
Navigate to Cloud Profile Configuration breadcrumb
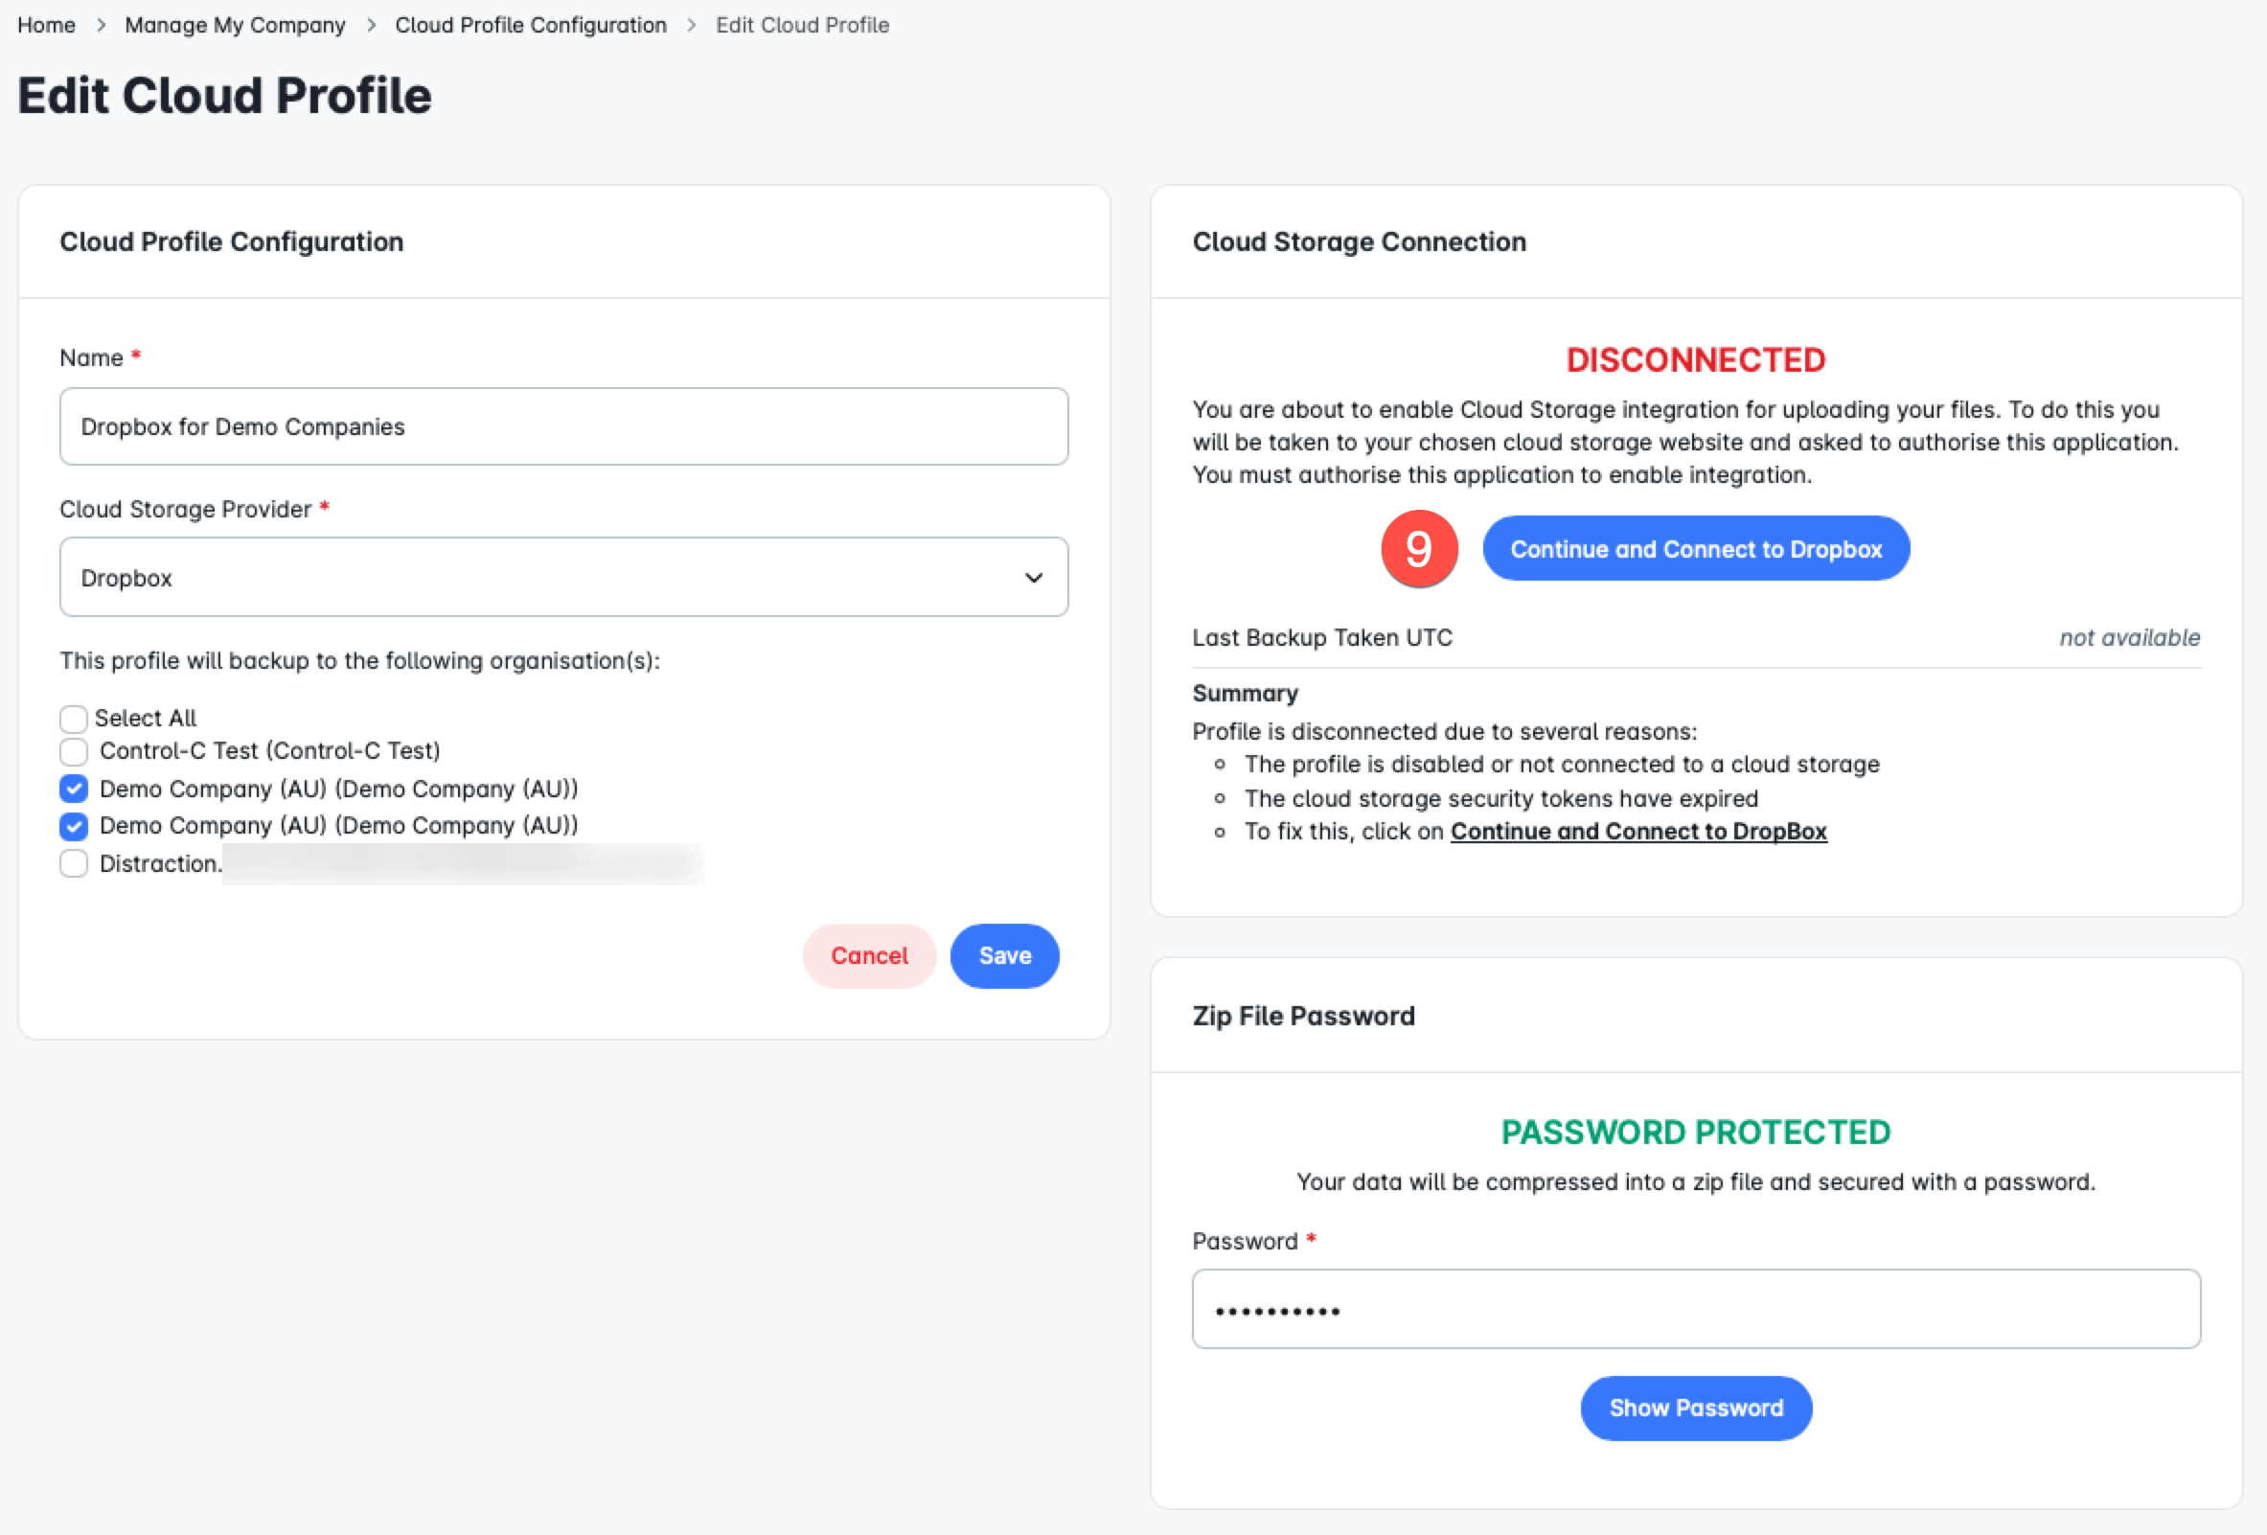coord(531,25)
